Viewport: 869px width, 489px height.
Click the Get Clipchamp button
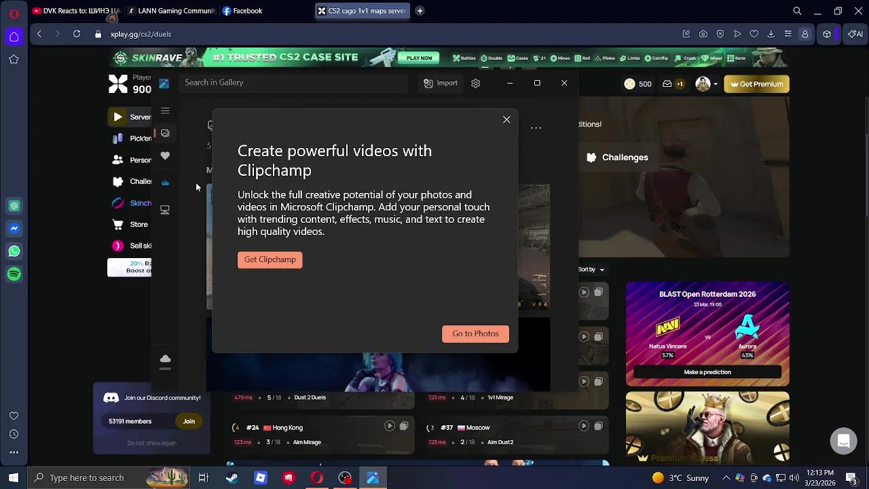click(270, 259)
